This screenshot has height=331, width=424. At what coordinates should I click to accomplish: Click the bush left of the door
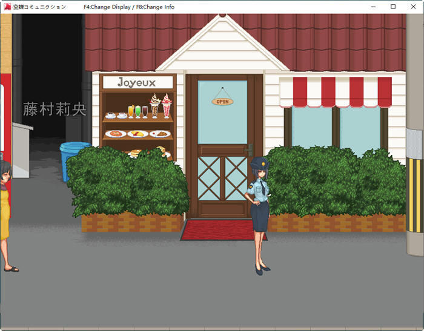pos(127,182)
